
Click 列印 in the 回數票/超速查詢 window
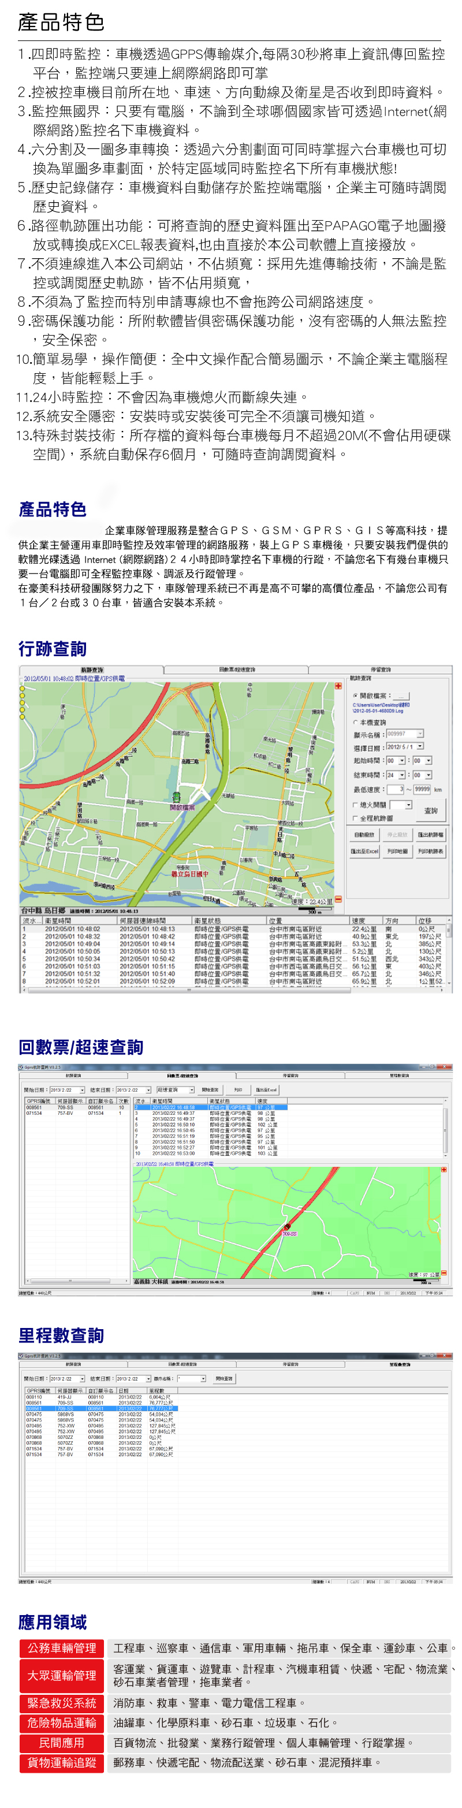click(238, 1090)
